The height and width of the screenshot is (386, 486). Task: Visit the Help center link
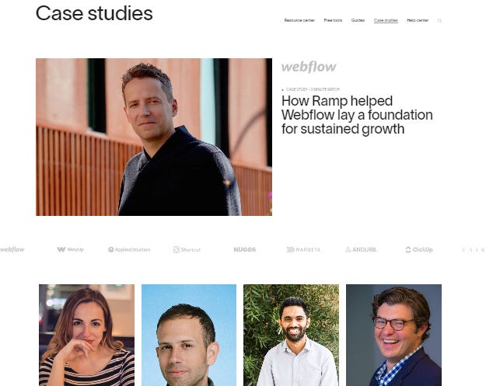[x=418, y=20]
